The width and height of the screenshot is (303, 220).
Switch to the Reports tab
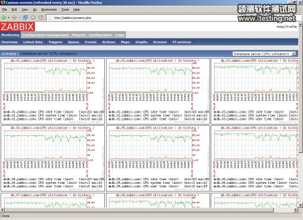tap(79, 35)
